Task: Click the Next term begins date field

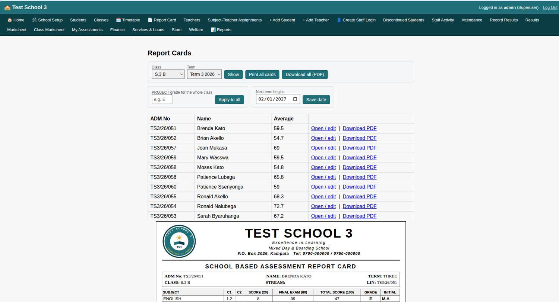Action: click(278, 99)
